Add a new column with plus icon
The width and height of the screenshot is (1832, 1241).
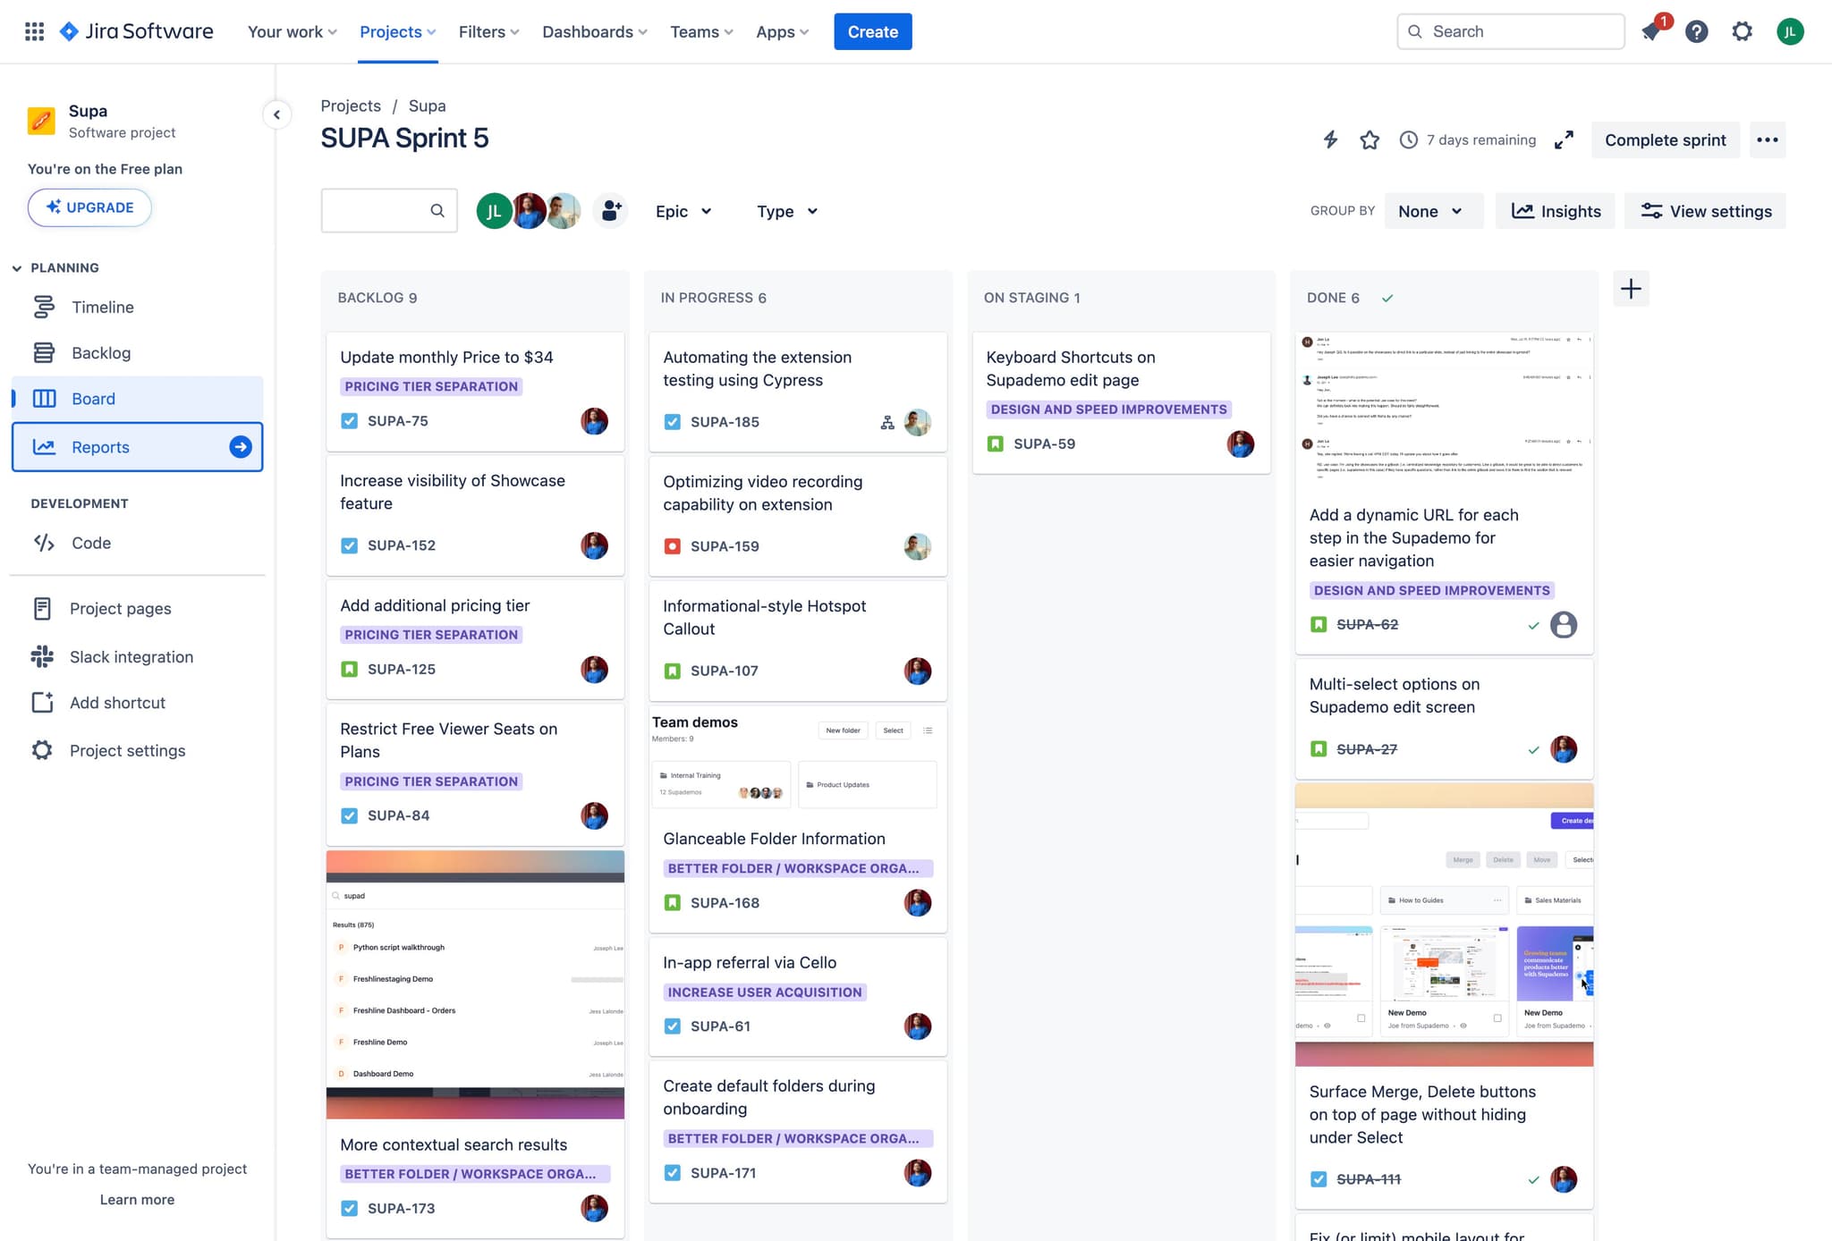[1631, 289]
